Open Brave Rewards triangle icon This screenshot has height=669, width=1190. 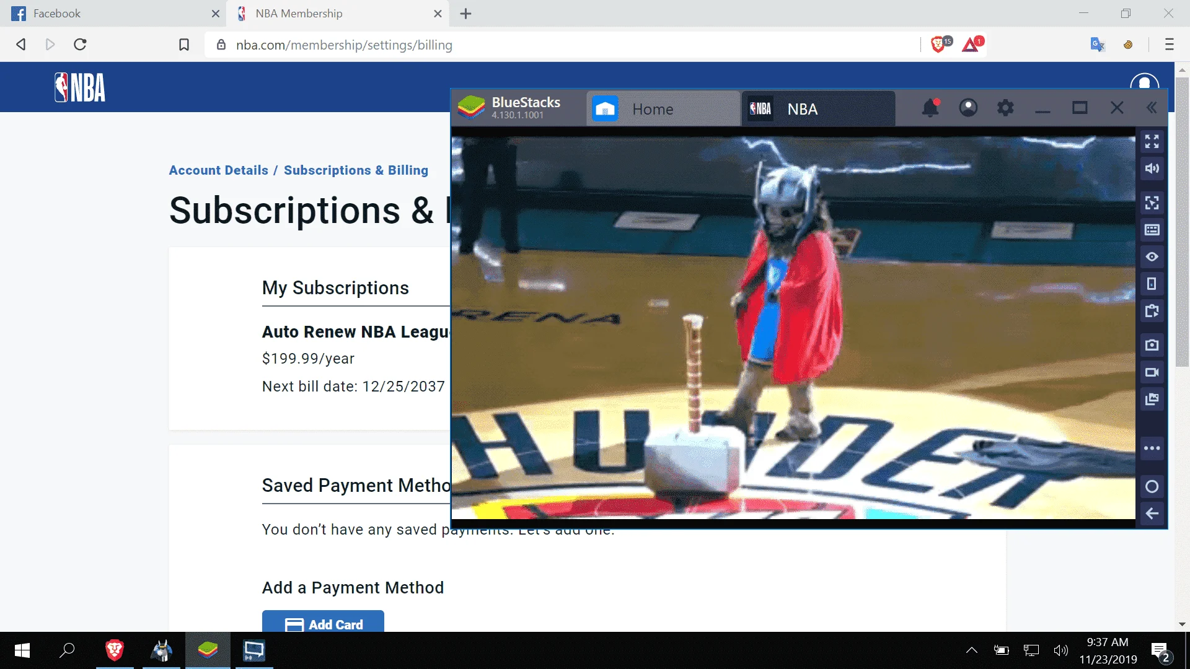click(972, 44)
